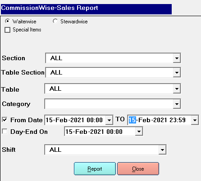
Task: Open the Day-End On date dropdown arrow
Action: pyautogui.click(x=139, y=132)
